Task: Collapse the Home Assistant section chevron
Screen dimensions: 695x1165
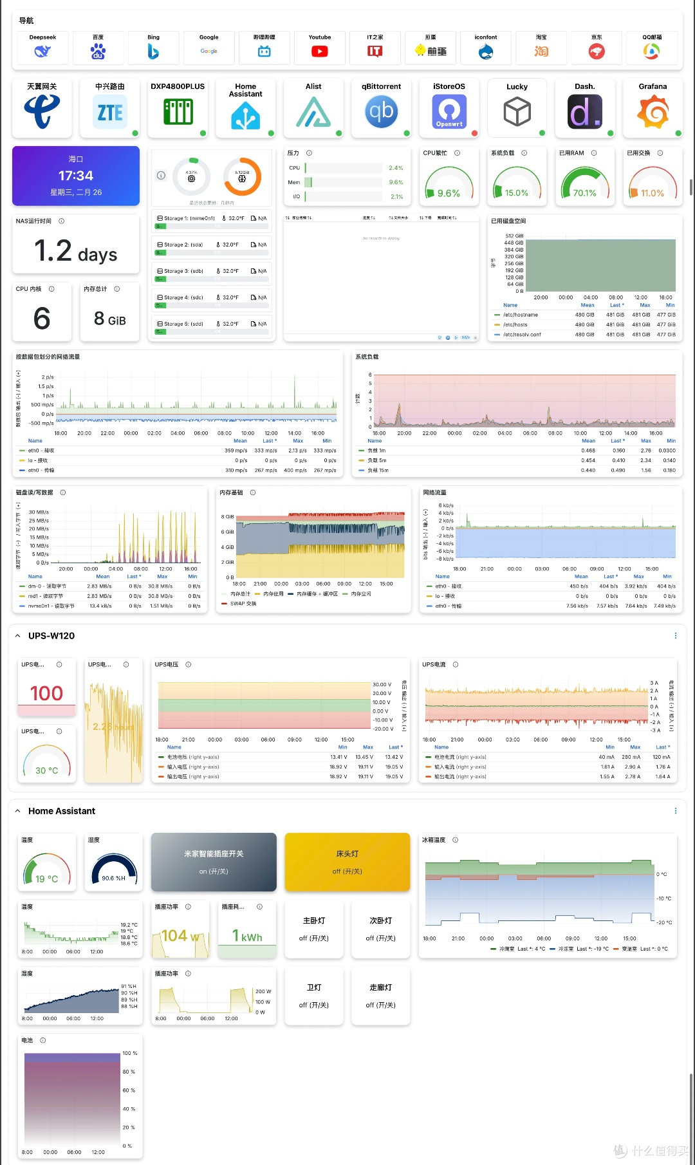Action: point(17,811)
